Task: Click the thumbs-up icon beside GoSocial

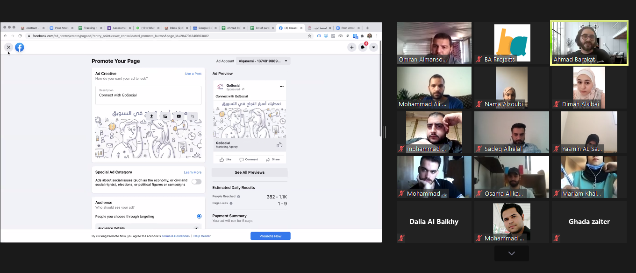Action: click(279, 145)
